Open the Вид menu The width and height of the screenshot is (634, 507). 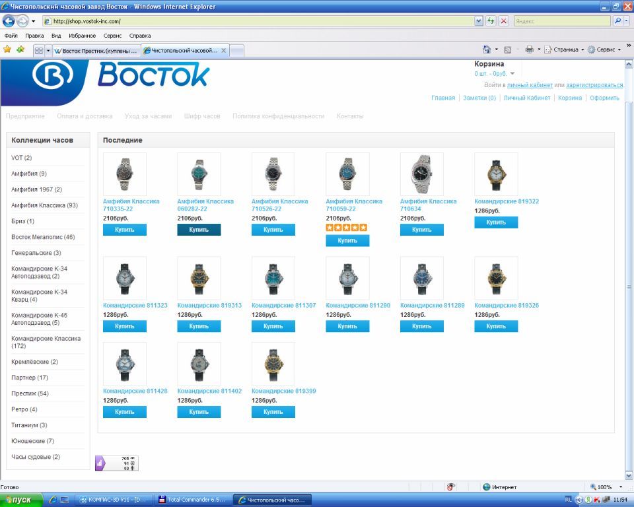tap(56, 36)
